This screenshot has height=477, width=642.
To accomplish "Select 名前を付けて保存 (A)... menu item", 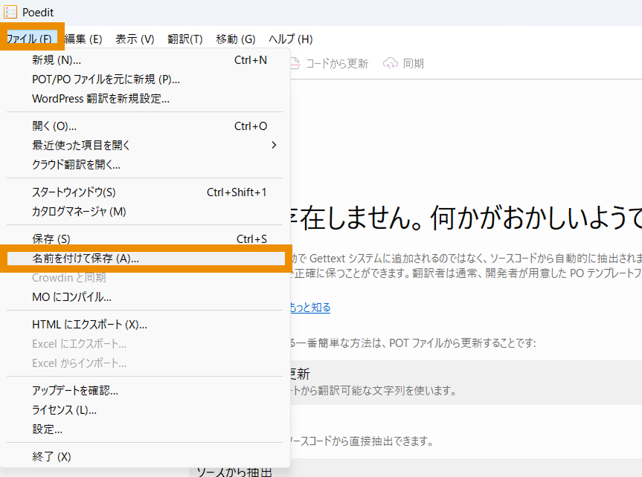I will pos(86,259).
